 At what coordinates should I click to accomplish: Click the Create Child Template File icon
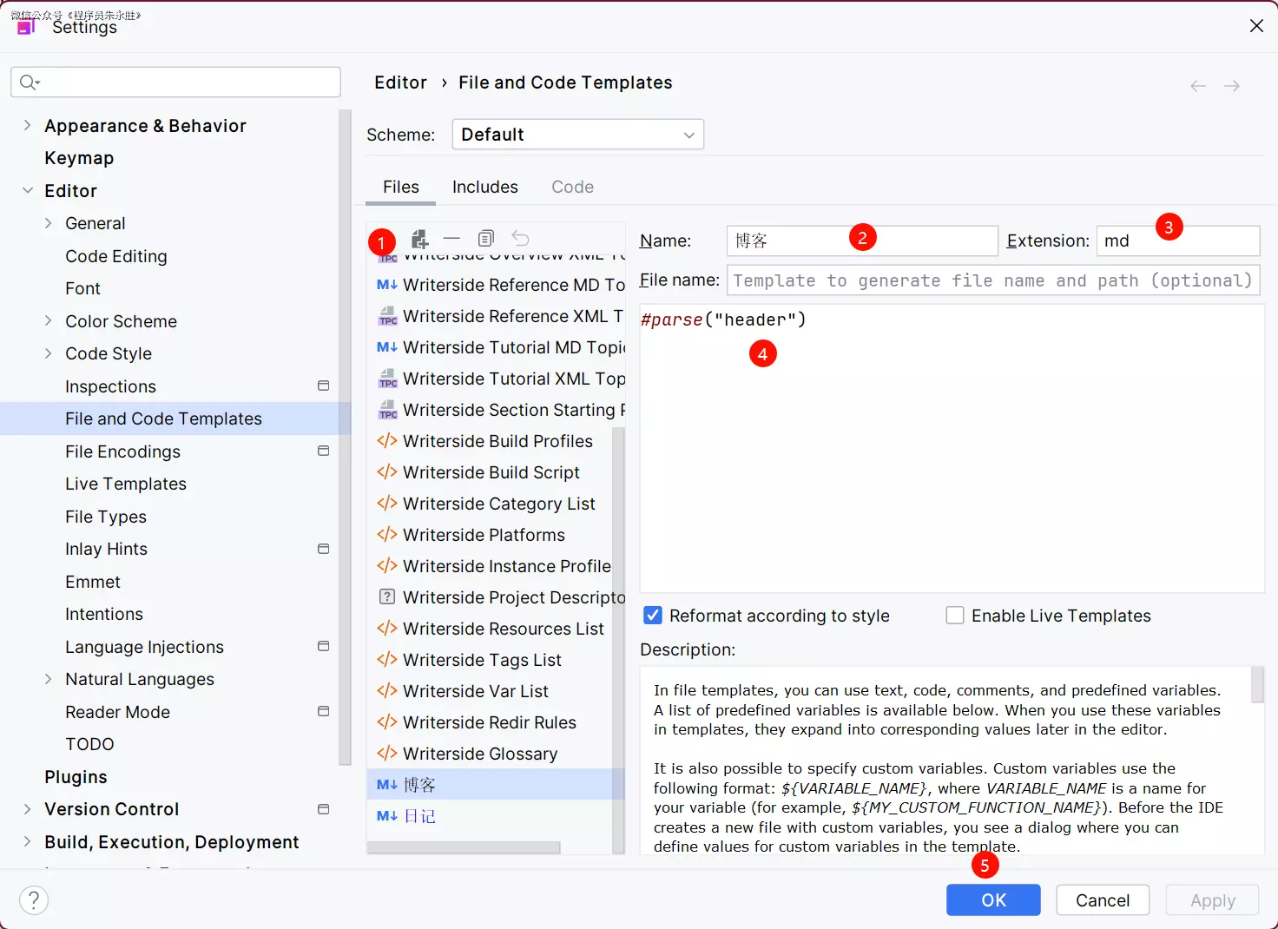pyautogui.click(x=419, y=239)
